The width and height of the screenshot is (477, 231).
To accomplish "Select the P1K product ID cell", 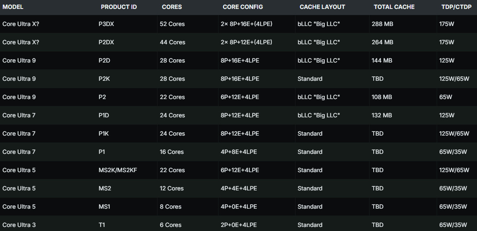I will [x=103, y=134].
